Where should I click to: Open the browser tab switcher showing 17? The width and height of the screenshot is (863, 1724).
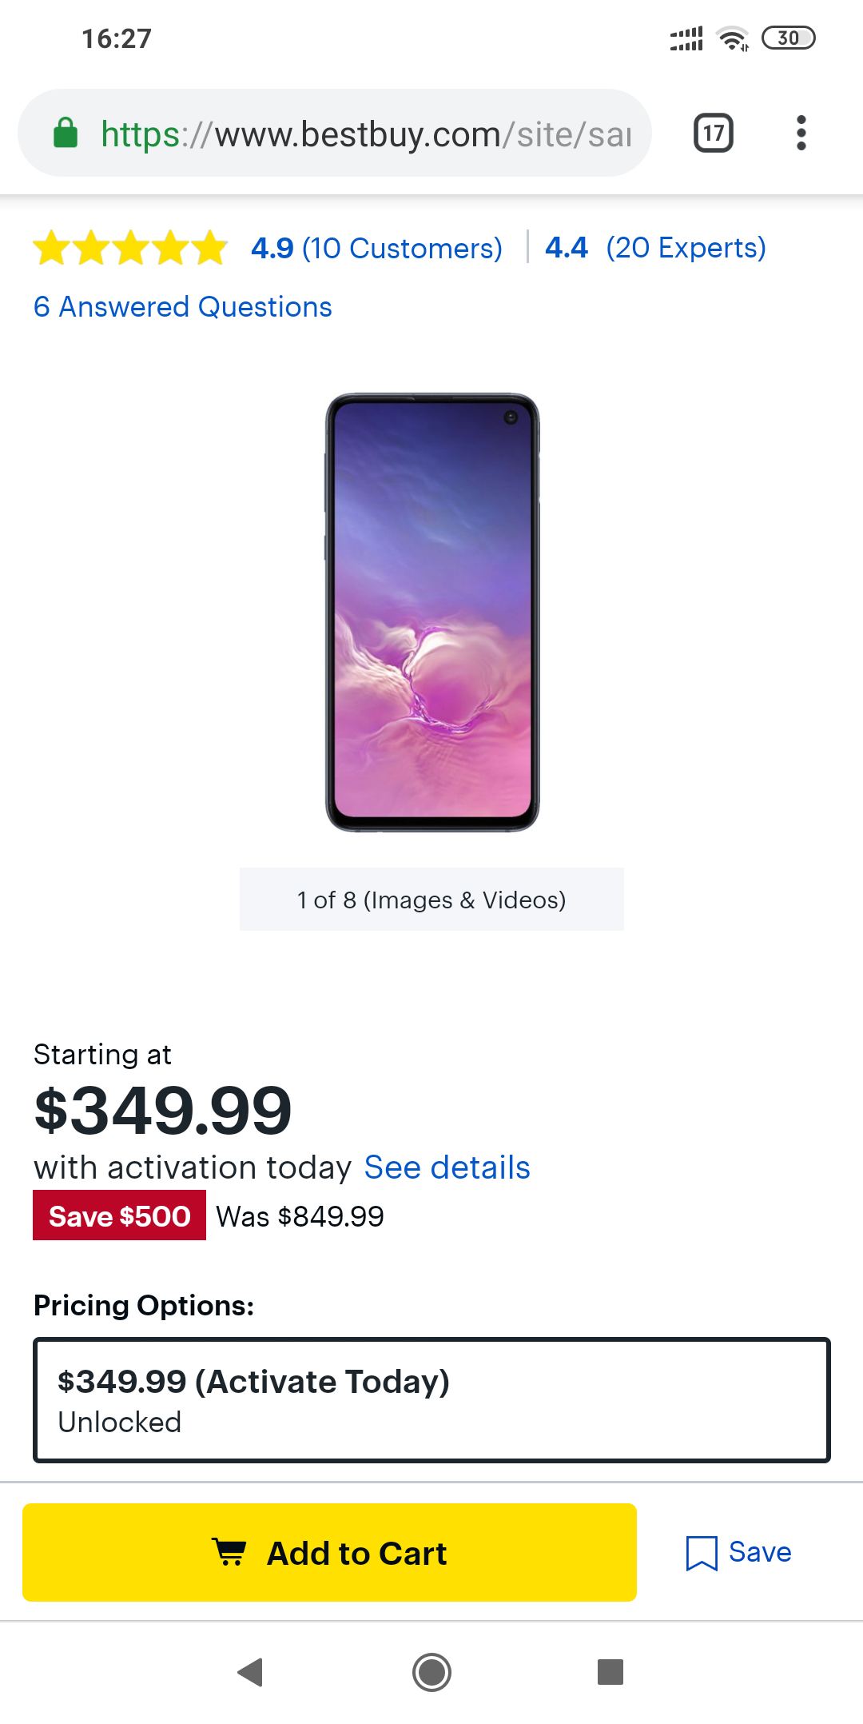pos(714,133)
